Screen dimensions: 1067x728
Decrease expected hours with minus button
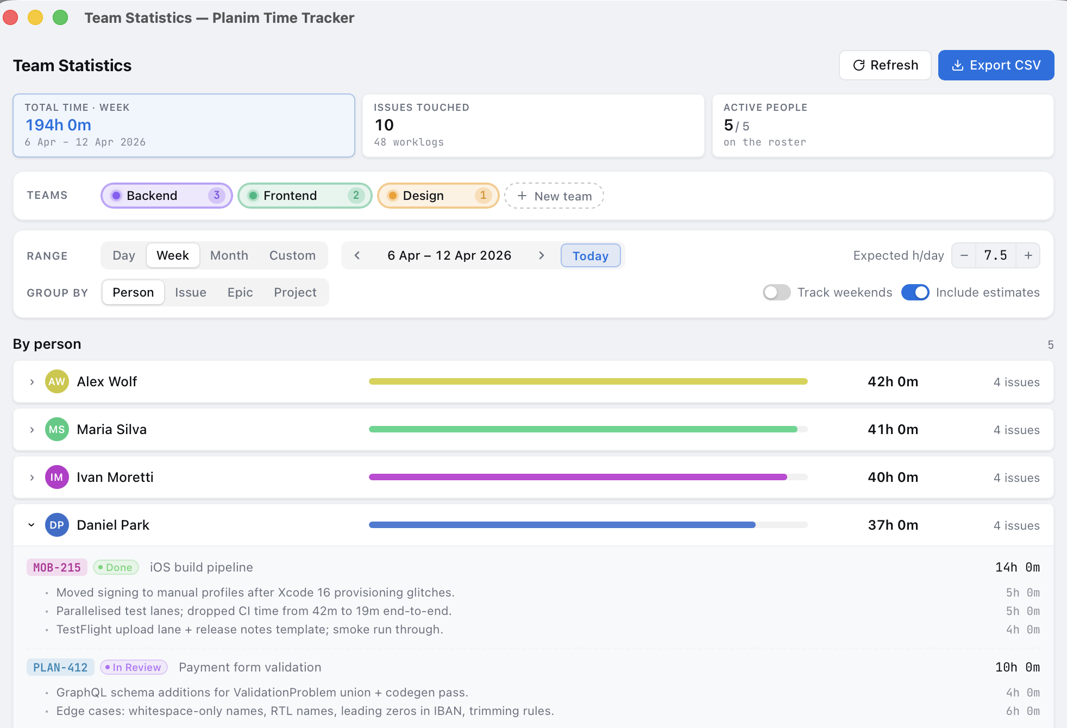coord(964,255)
